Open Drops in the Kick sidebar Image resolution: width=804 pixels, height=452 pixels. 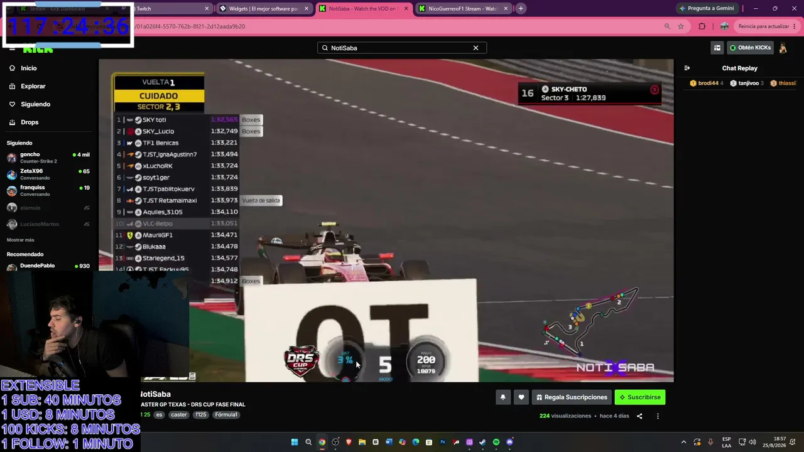click(x=30, y=122)
